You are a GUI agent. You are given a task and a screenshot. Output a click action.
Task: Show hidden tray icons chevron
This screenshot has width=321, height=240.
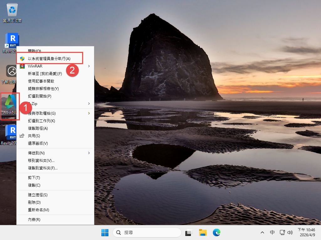tap(262, 232)
